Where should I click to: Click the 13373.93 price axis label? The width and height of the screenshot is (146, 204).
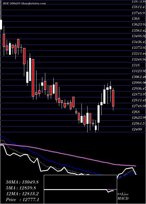coord(139,48)
